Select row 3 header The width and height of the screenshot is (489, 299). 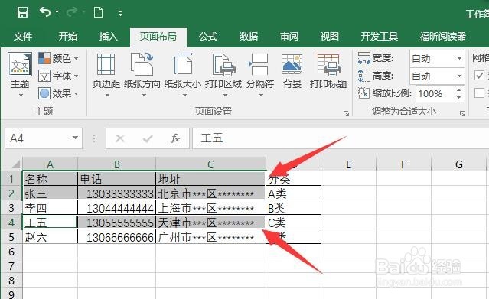11,208
